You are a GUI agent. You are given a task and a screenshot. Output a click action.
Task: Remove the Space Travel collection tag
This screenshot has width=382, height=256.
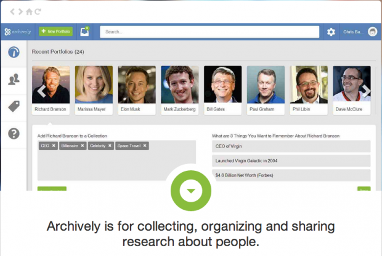pyautogui.click(x=145, y=146)
